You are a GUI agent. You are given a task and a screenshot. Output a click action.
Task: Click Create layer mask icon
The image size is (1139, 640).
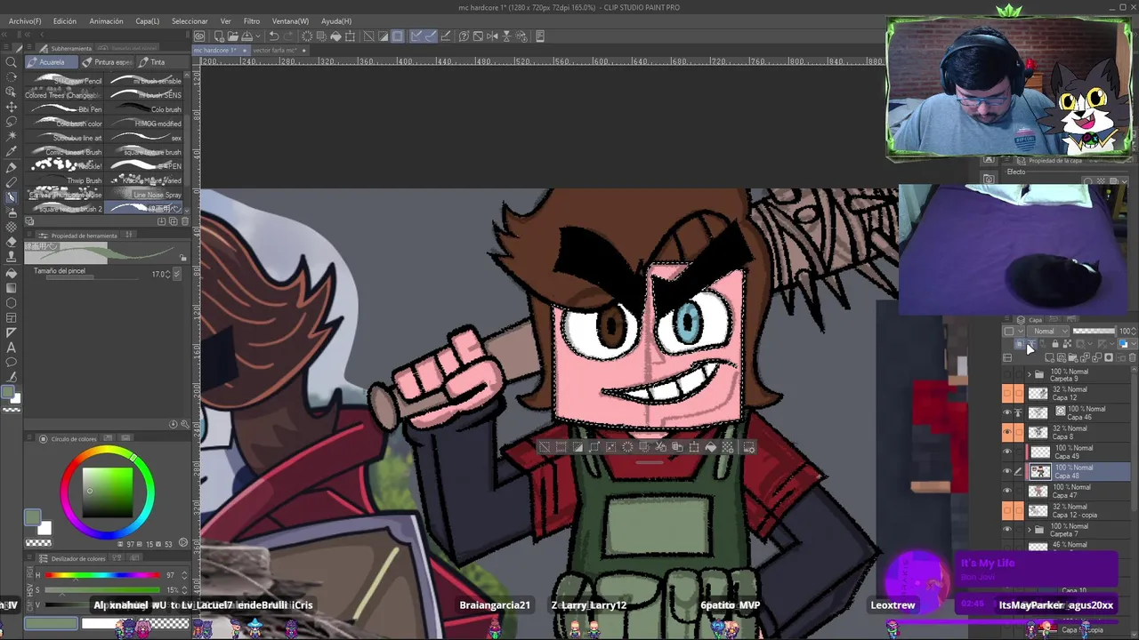pos(1109,357)
